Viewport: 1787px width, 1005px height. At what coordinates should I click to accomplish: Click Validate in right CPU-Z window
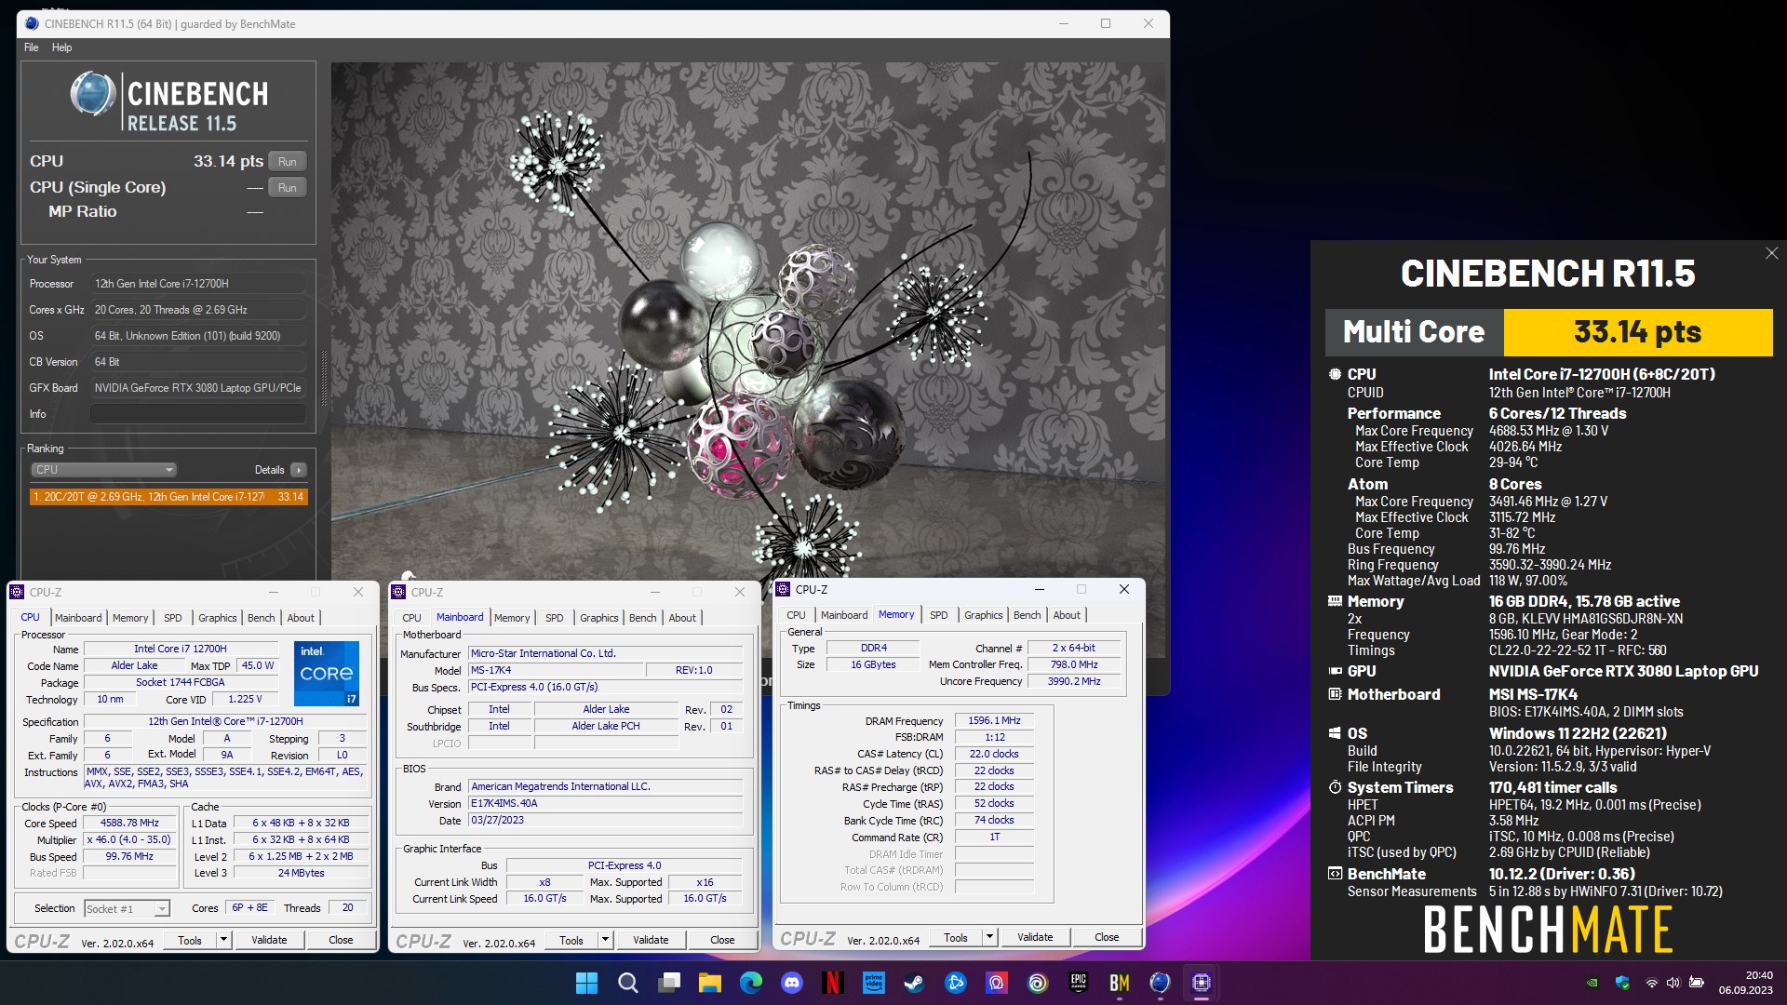[1035, 937]
